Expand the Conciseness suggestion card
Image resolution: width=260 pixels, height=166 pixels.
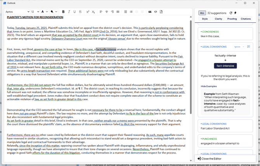[225, 34]
